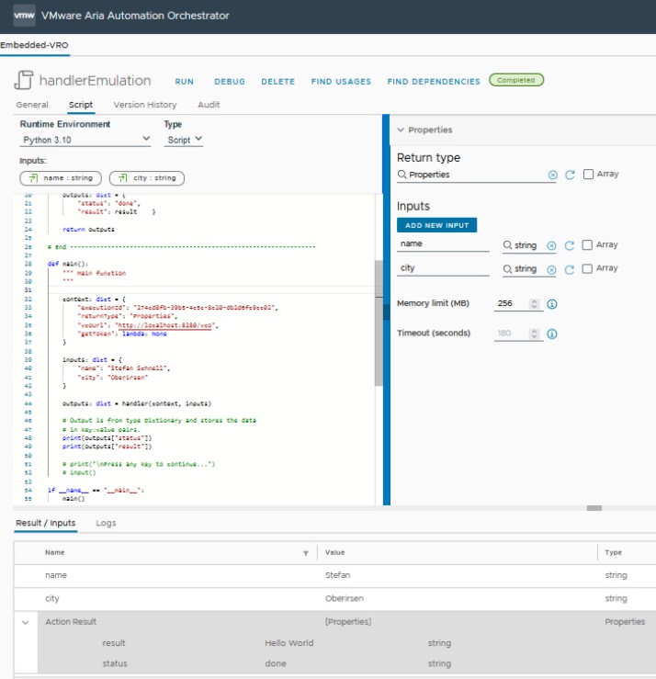Switch to the Logs tab
The height and width of the screenshot is (679, 656).
pos(106,523)
